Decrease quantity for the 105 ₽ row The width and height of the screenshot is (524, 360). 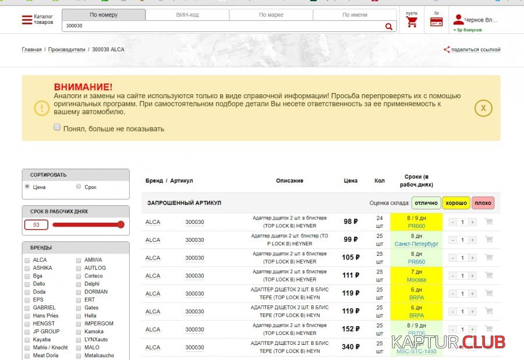pyautogui.click(x=452, y=258)
